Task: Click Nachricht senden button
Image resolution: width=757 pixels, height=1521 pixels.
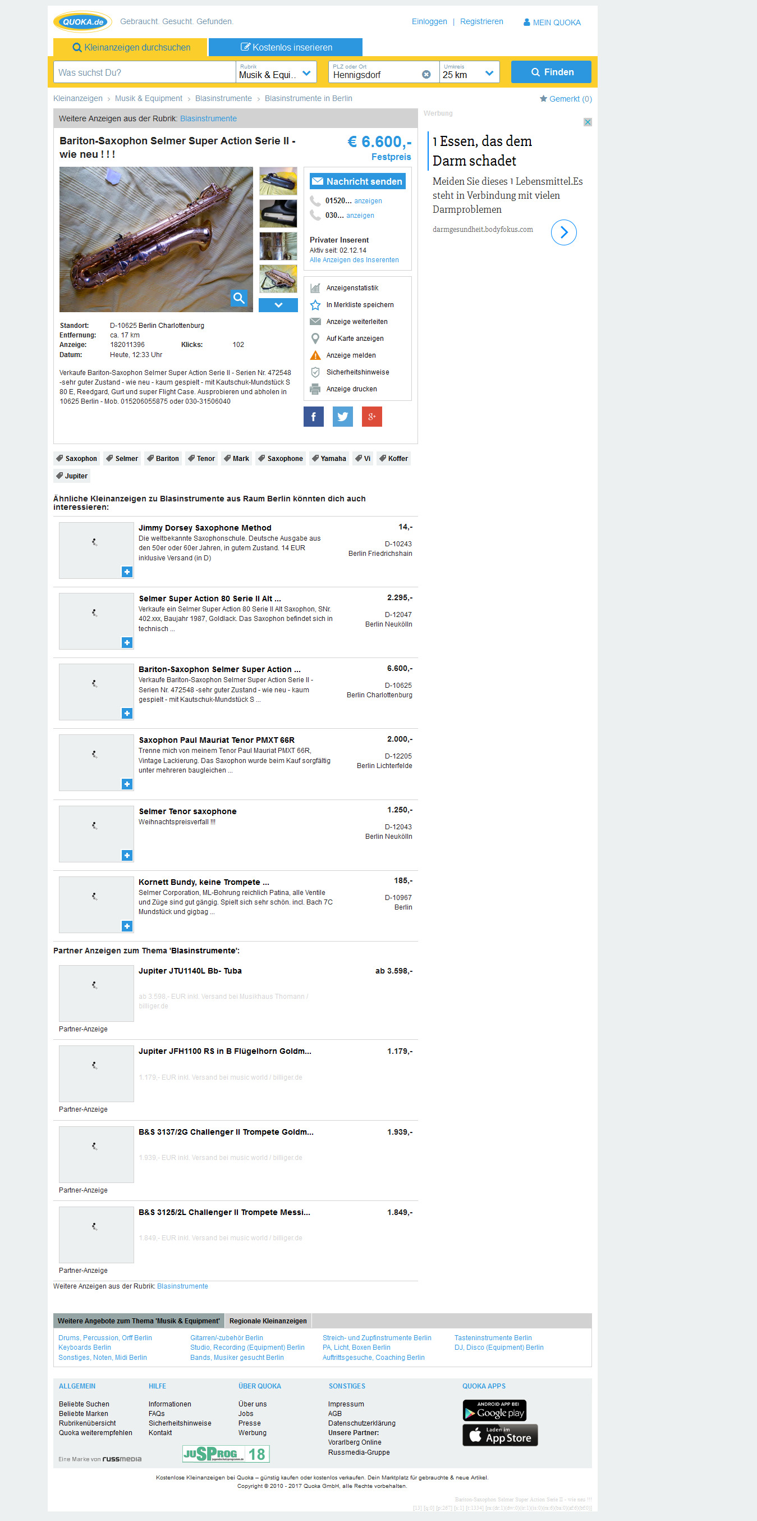Action: click(357, 181)
